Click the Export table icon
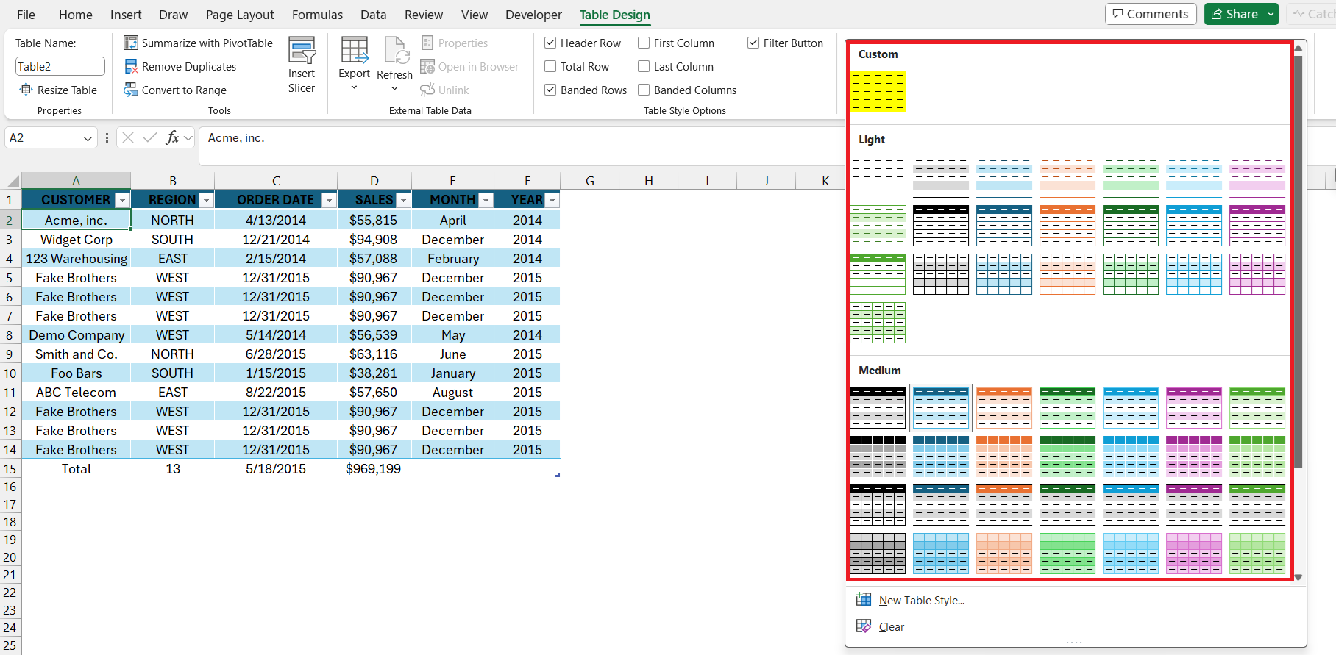The image size is (1336, 655). [355, 50]
